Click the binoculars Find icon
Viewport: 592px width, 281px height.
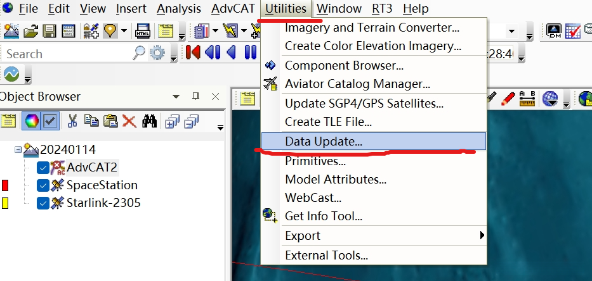point(150,122)
